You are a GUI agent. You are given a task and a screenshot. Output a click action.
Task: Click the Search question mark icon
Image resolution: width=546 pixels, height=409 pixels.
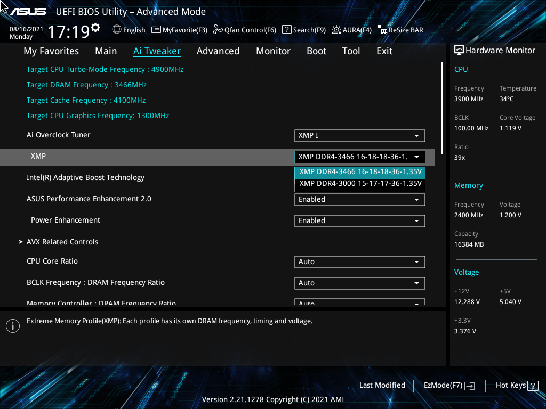[286, 30]
